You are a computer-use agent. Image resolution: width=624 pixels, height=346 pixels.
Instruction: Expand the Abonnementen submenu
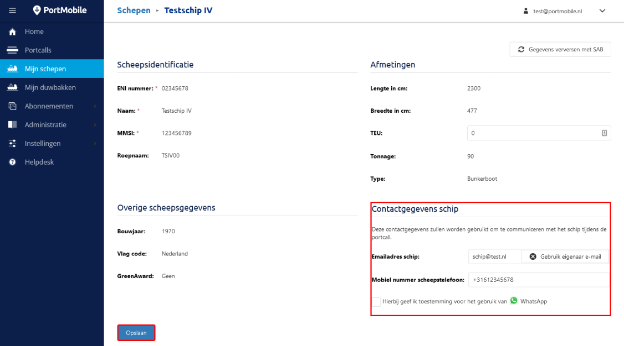95,106
